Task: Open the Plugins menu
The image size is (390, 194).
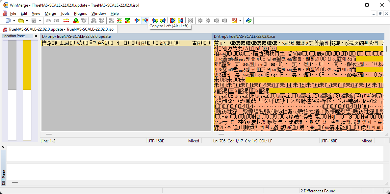Action: tap(80, 13)
